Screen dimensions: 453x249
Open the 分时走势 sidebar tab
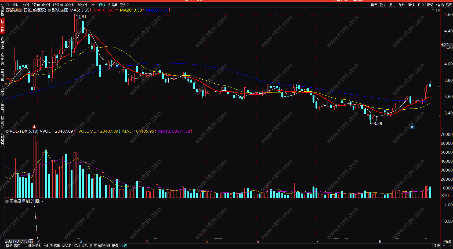click(2, 10)
